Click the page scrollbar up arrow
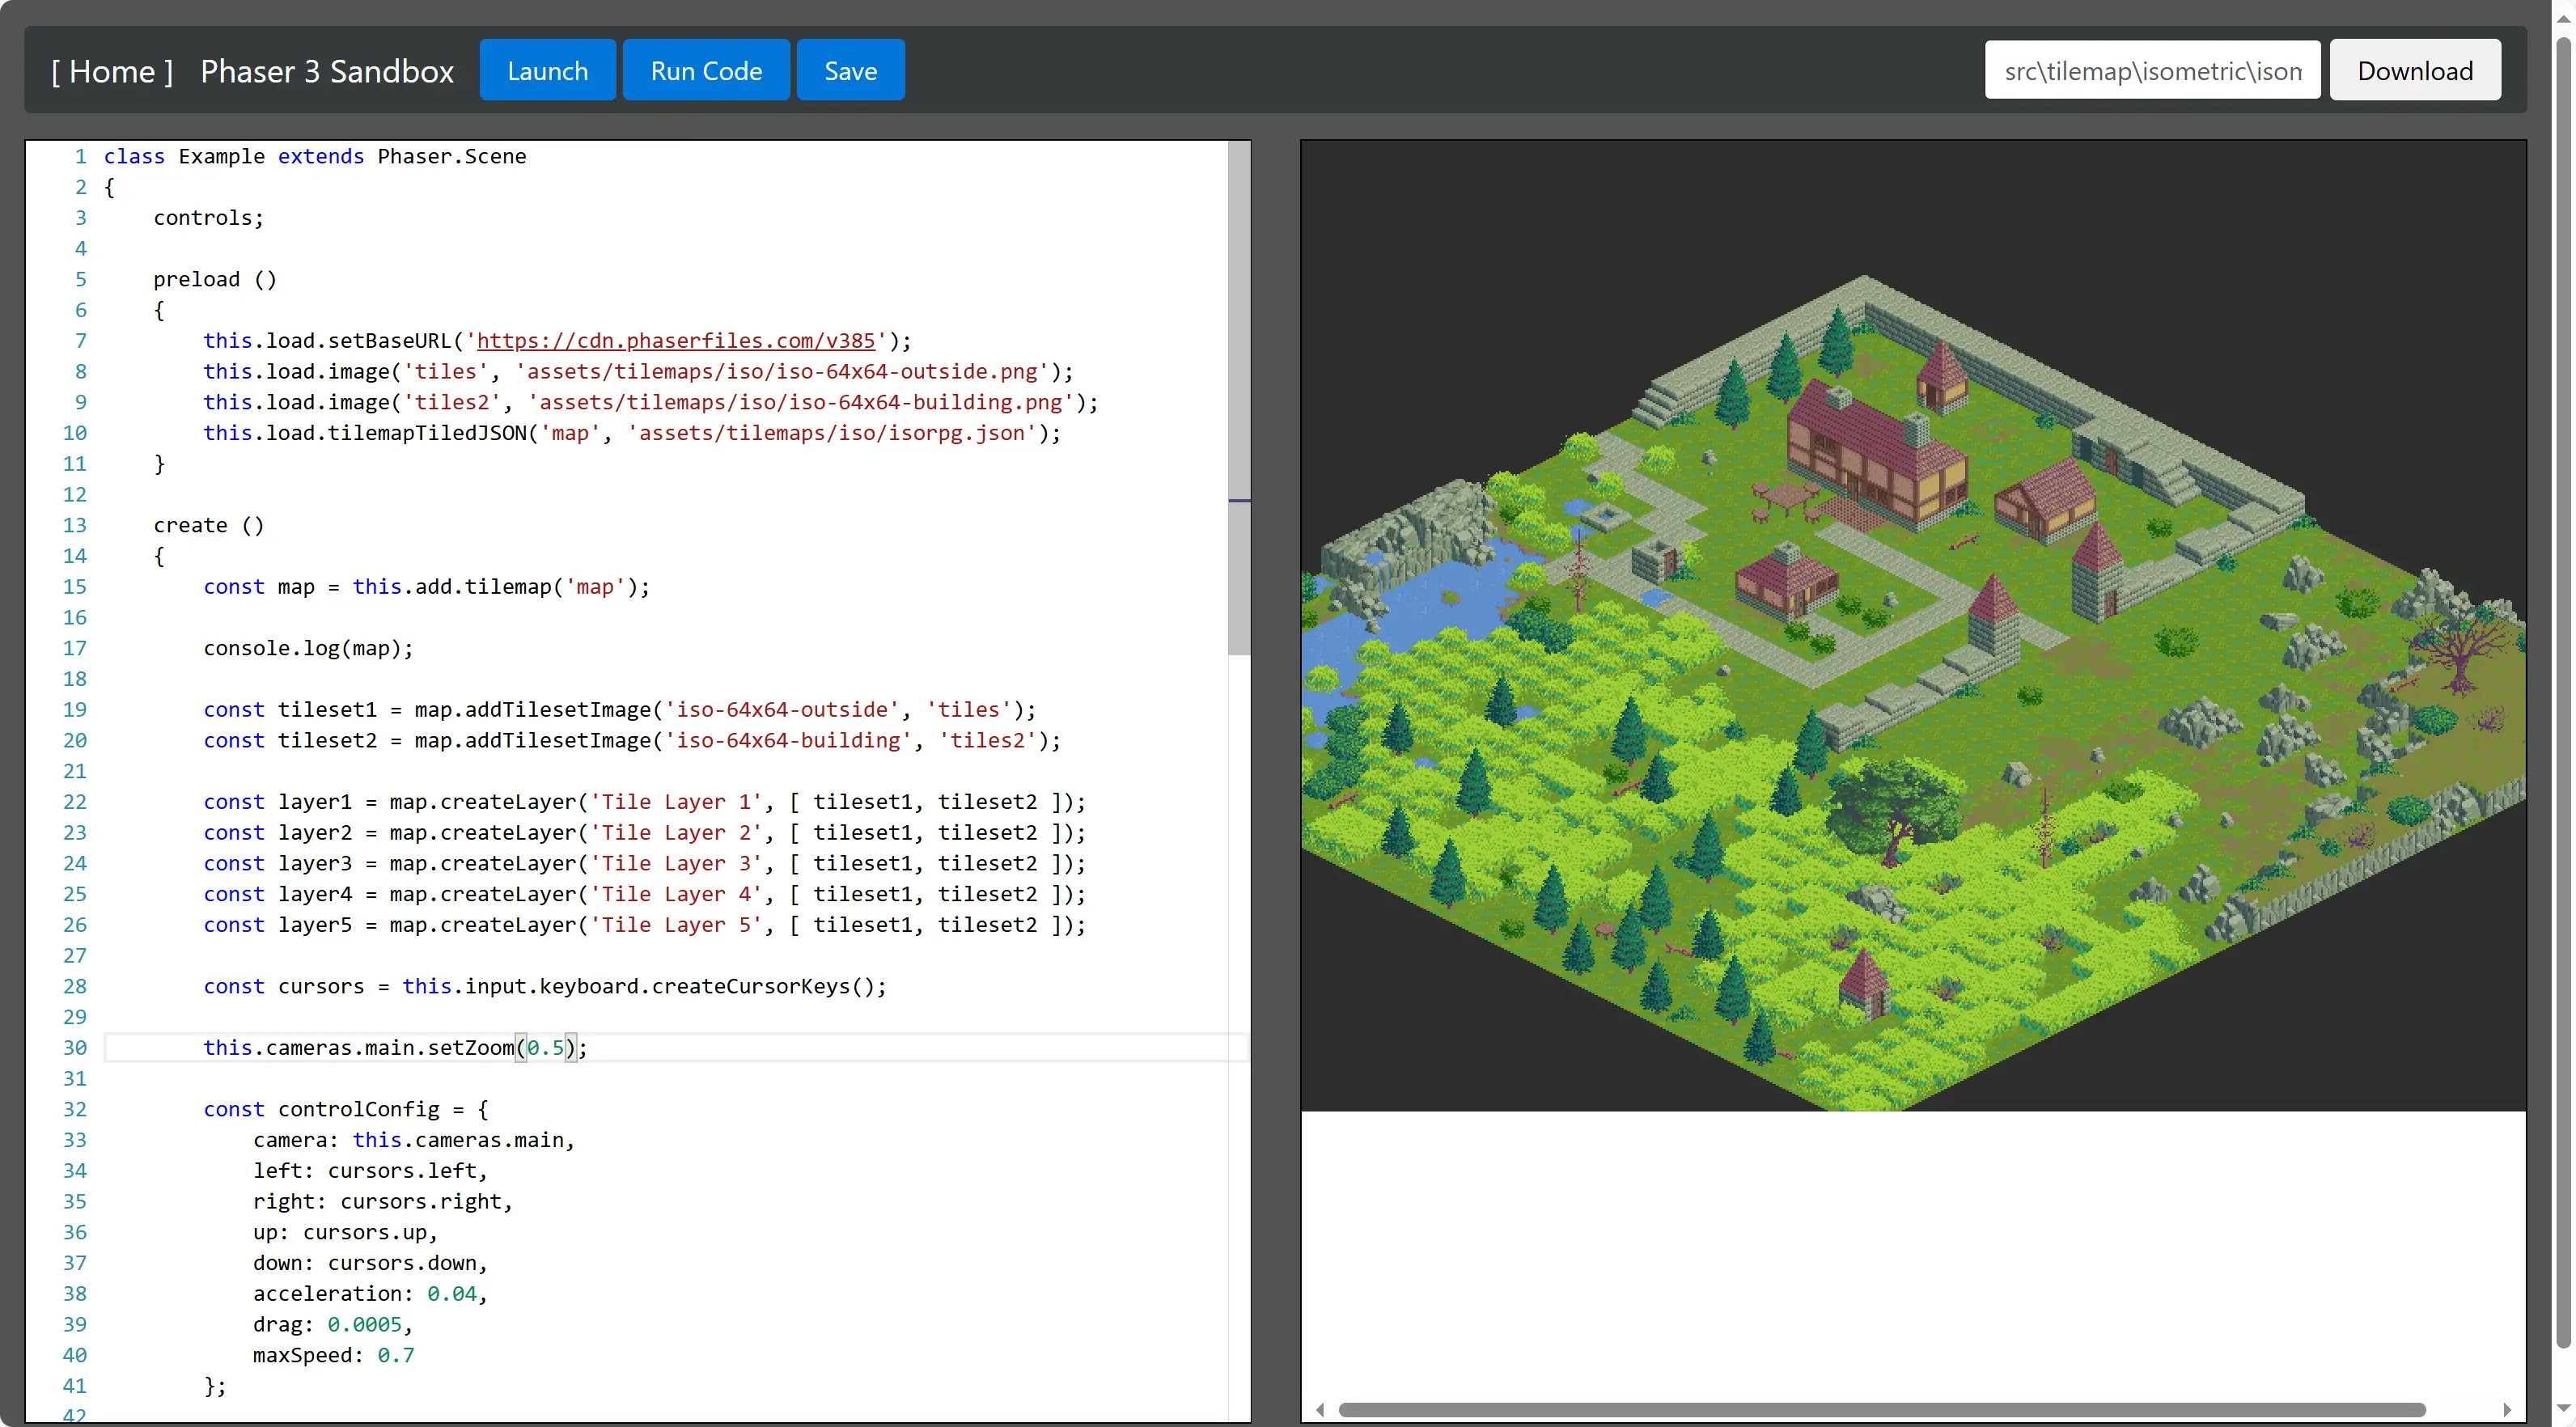The width and height of the screenshot is (2576, 1427). pyautogui.click(x=2563, y=18)
